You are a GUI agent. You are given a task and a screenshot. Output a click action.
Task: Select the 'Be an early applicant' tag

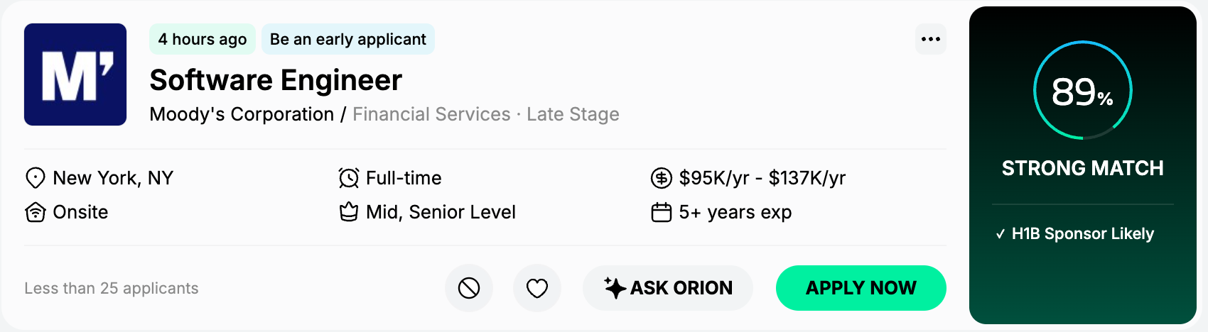(x=348, y=39)
